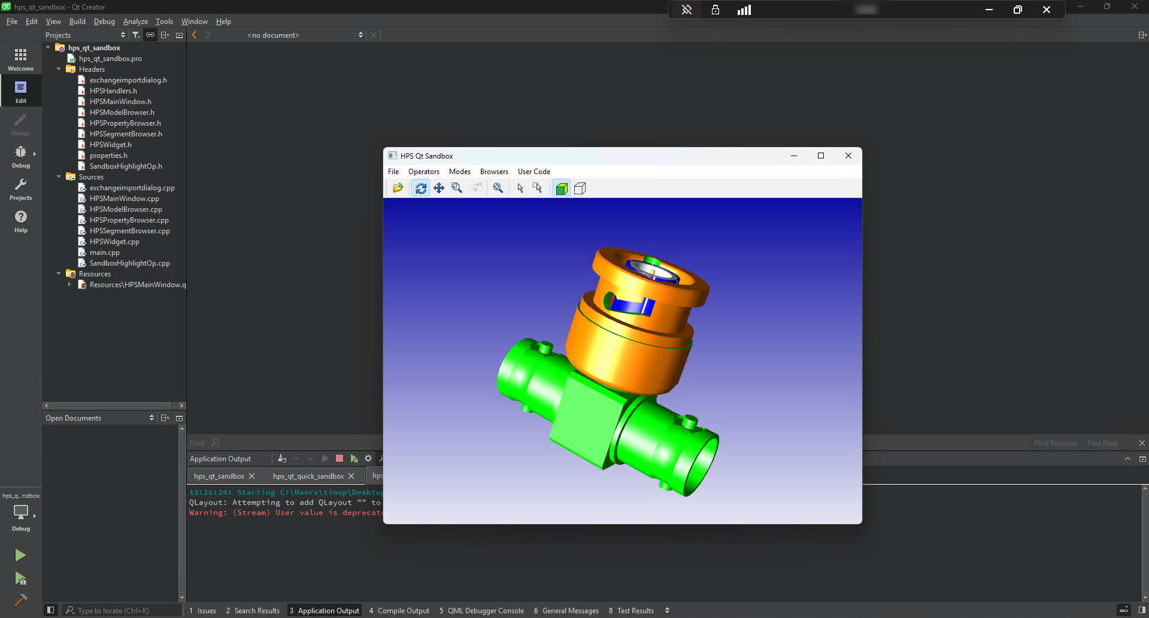Stop the running application with red square

pos(339,459)
